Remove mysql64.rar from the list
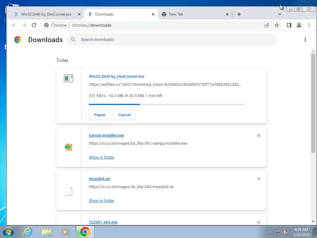 point(259,179)
